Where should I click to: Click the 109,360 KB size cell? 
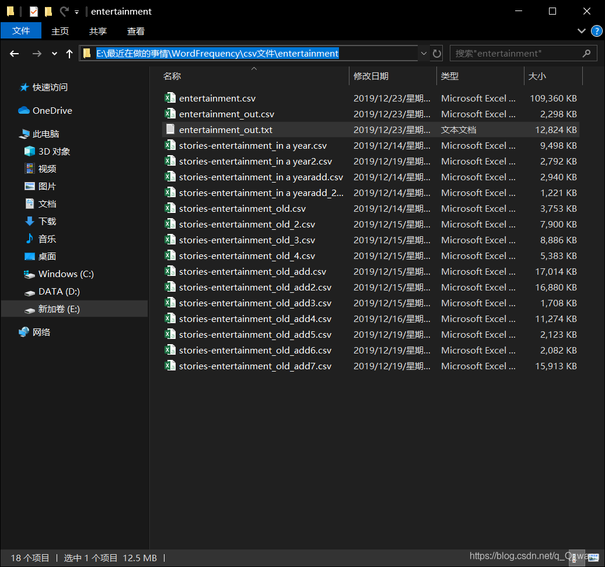pyautogui.click(x=553, y=99)
